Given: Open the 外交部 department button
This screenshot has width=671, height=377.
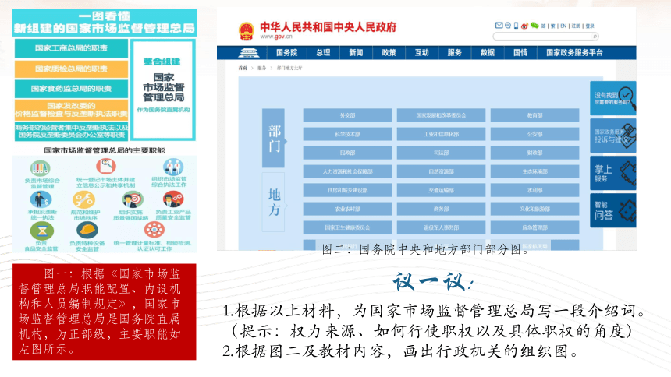Looking at the screenshot, I should (x=347, y=115).
